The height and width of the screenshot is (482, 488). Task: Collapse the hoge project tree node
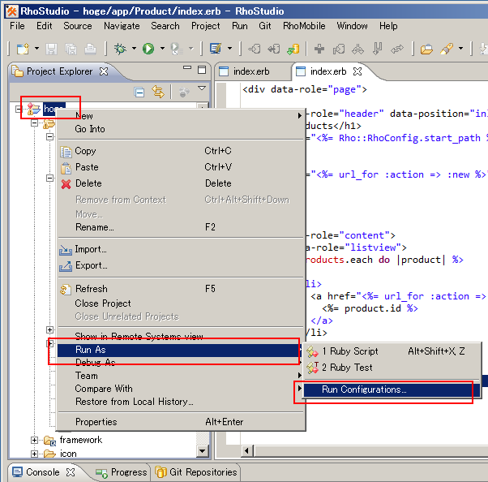pos(19,109)
